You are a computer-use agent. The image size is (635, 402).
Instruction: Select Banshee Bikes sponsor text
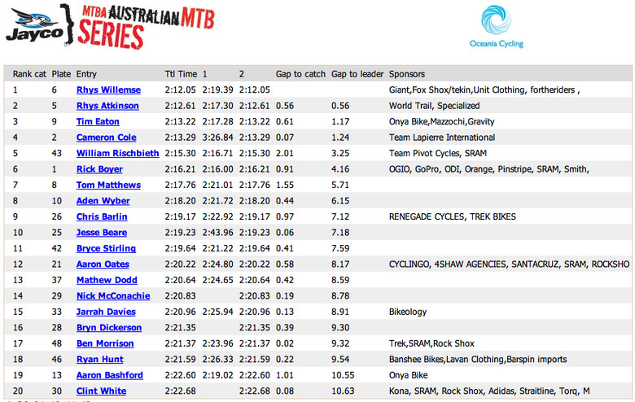click(478, 359)
